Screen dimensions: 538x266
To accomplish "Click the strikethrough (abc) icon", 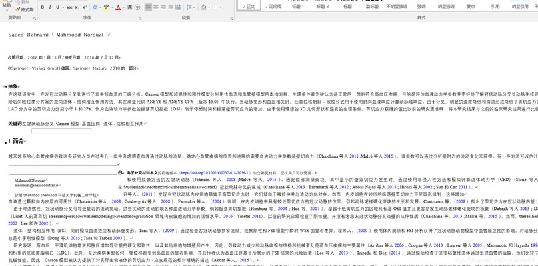I will click(71, 8).
